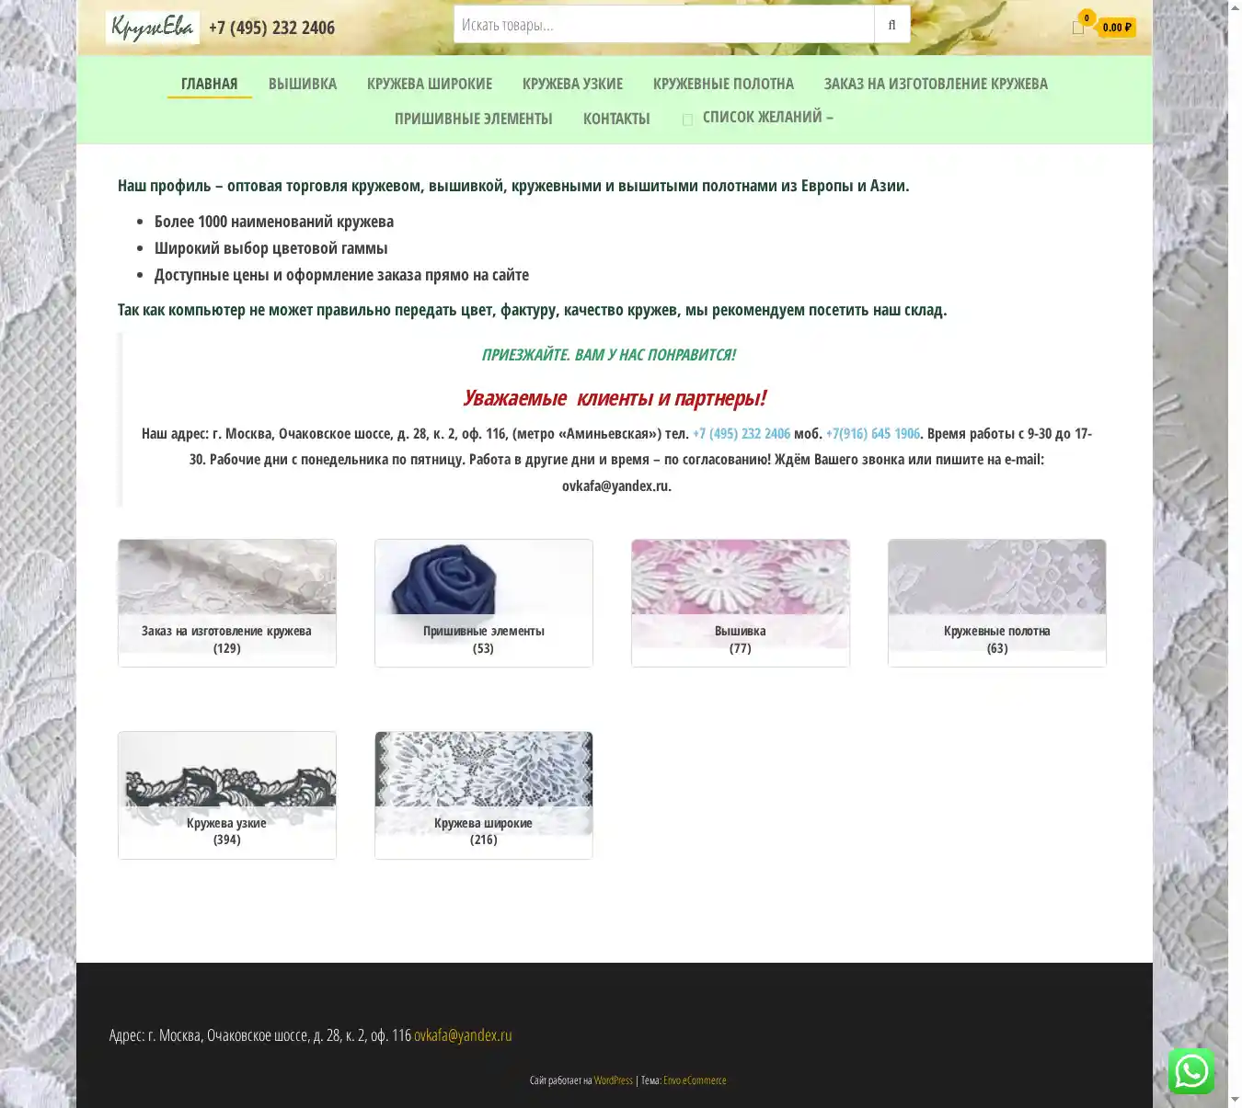The width and height of the screenshot is (1242, 1108).
Task: Click the 0.00 ₽ cart total badge
Action: [1117, 28]
